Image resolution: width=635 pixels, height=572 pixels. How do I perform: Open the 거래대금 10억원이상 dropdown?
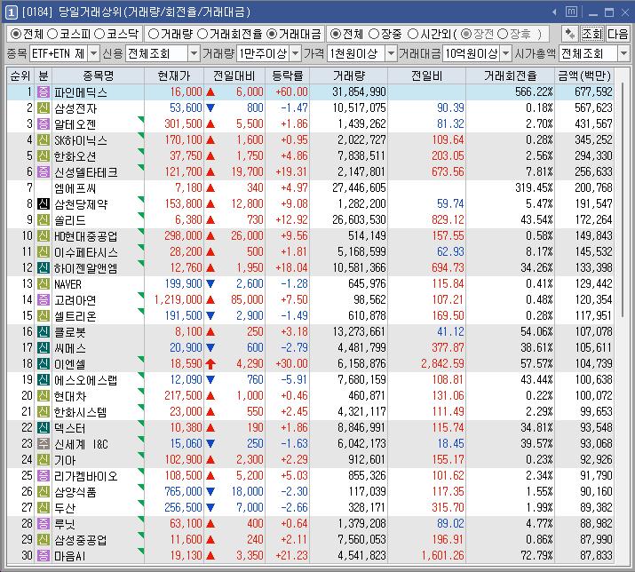(506, 53)
